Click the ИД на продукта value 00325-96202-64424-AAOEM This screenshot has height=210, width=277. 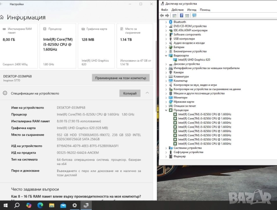(x=78, y=153)
